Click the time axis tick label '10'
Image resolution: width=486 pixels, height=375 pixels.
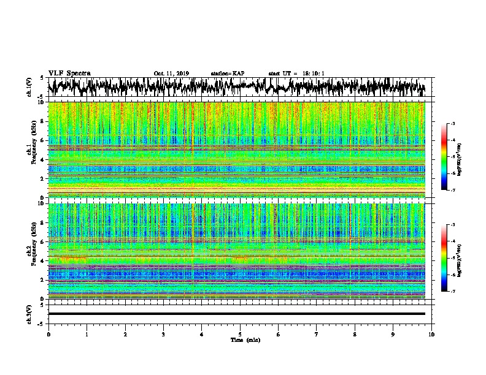431,335
